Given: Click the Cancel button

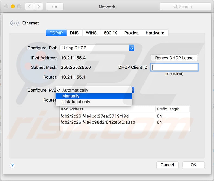Looking at the screenshot, I should 167,165.
